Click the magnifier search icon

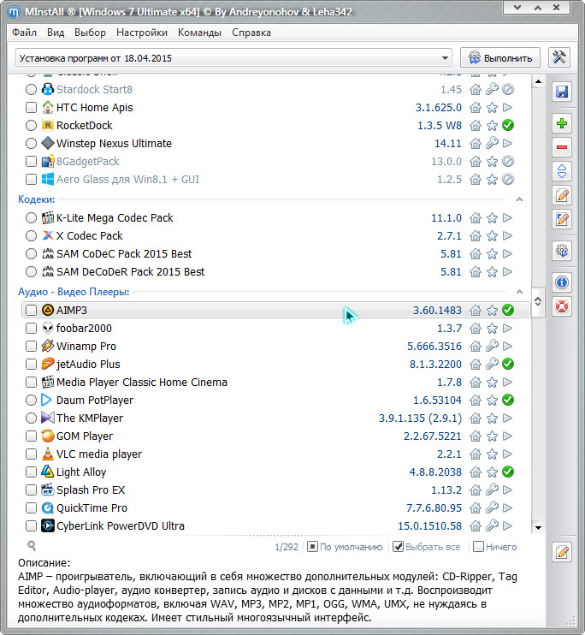click(x=32, y=546)
